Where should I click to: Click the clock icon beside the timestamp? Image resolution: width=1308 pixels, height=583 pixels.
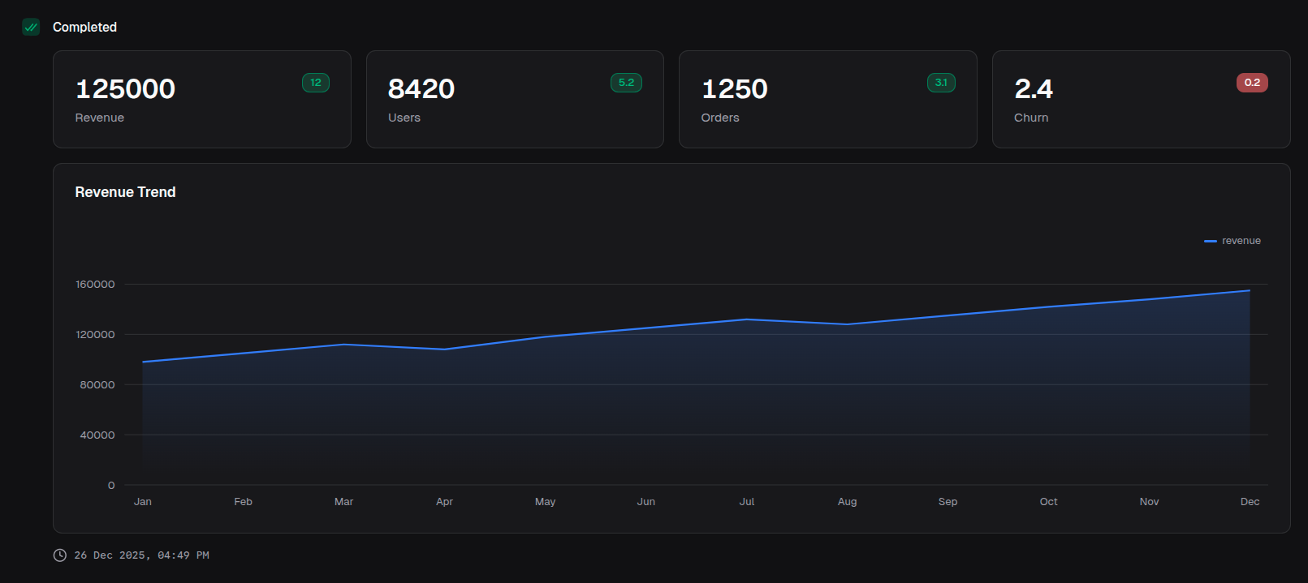coord(59,555)
